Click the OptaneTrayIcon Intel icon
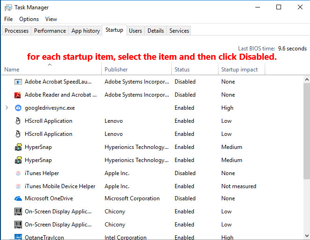The width and height of the screenshot is (310, 240). 18,237
